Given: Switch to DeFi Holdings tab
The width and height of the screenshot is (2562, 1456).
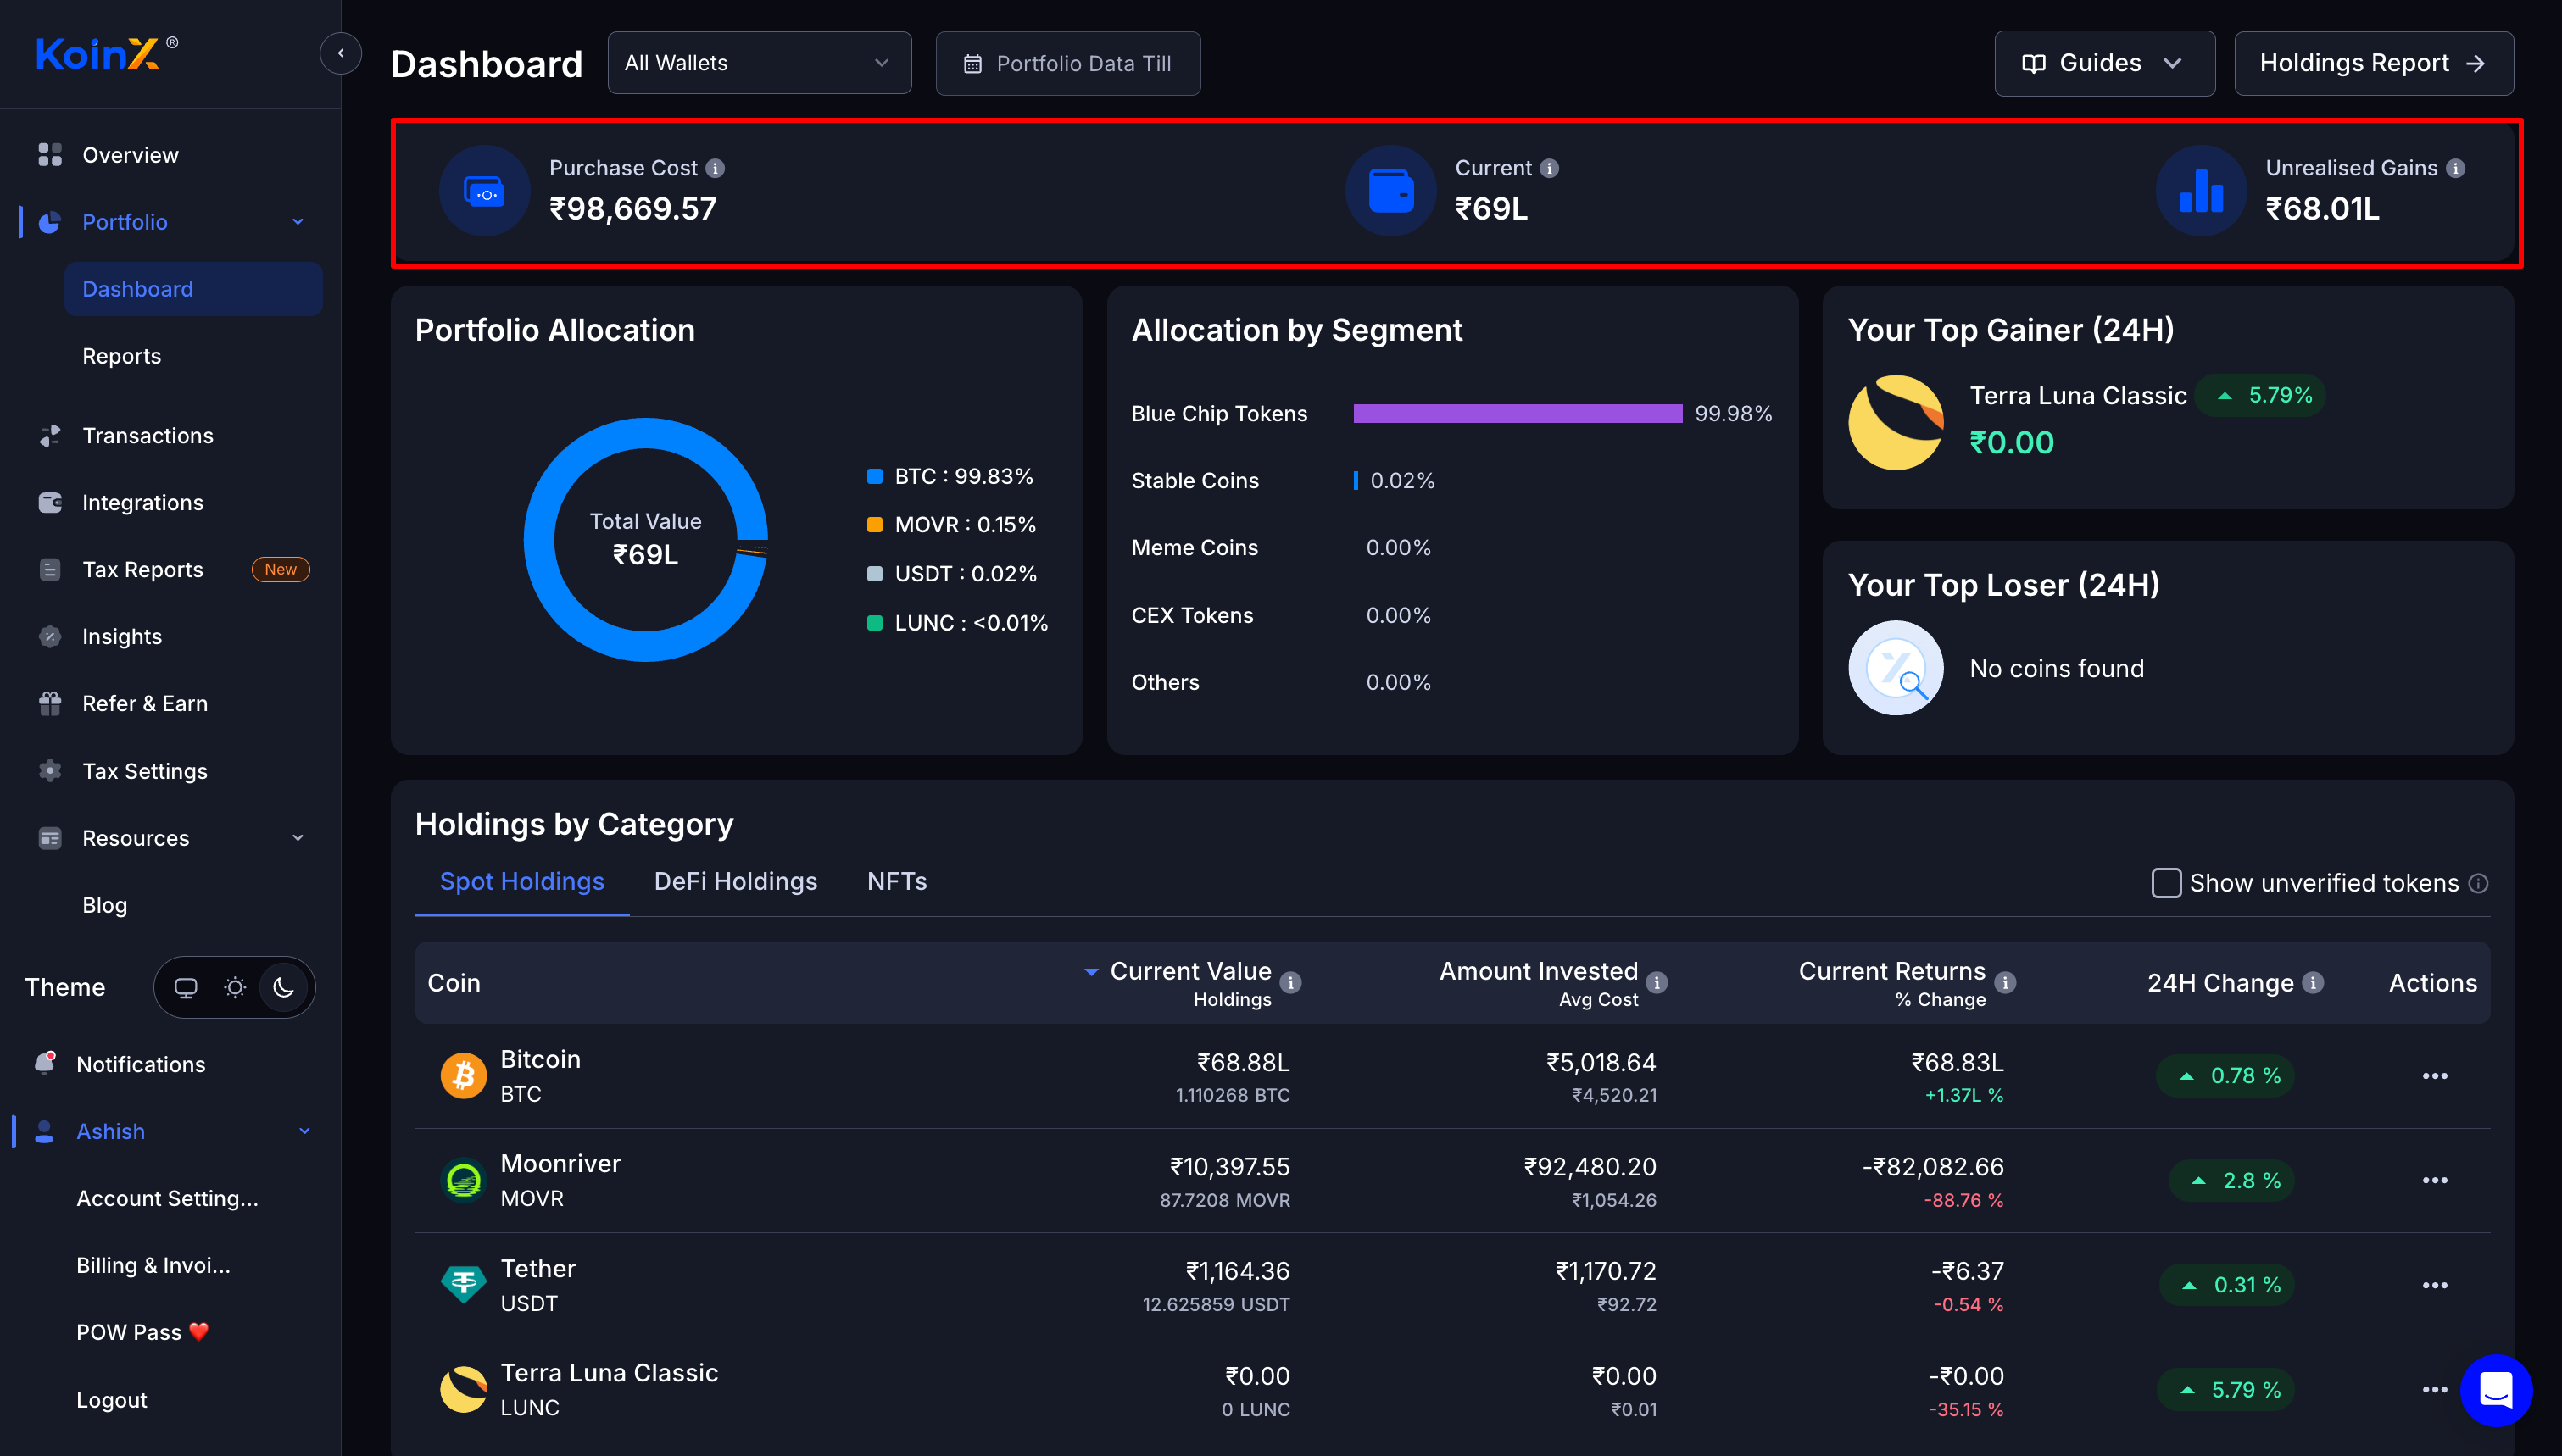Looking at the screenshot, I should (735, 881).
